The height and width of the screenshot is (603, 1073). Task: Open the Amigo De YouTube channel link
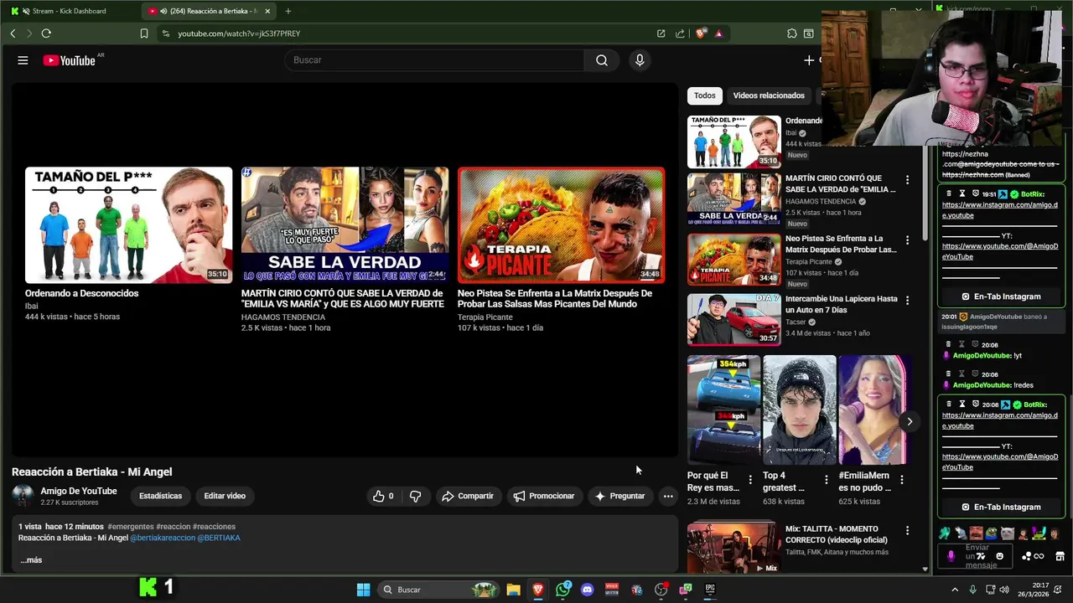(79, 491)
